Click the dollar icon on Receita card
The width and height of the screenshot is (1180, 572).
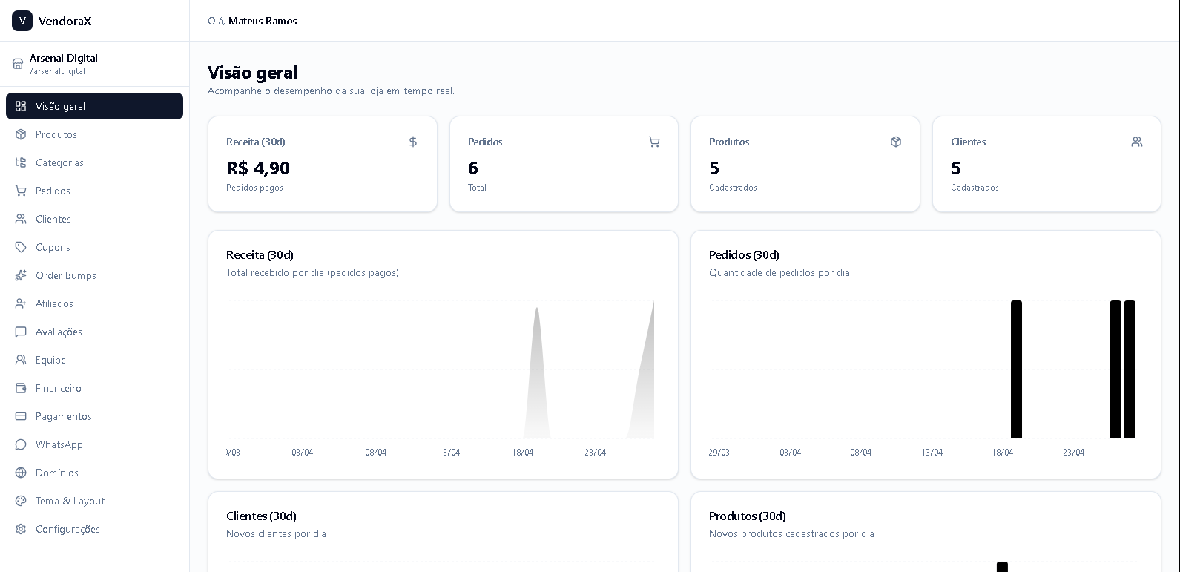coord(413,142)
